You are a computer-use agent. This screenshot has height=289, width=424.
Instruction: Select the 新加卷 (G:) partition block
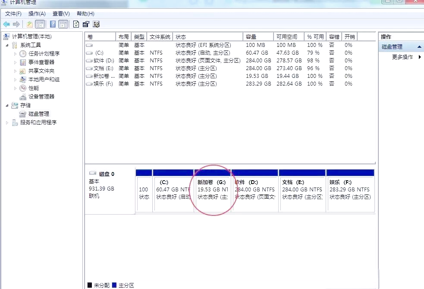213,191
